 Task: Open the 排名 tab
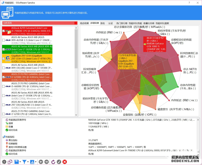103,23
